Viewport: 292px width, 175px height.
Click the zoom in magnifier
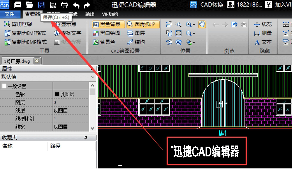pyautogui.click(x=188, y=24)
